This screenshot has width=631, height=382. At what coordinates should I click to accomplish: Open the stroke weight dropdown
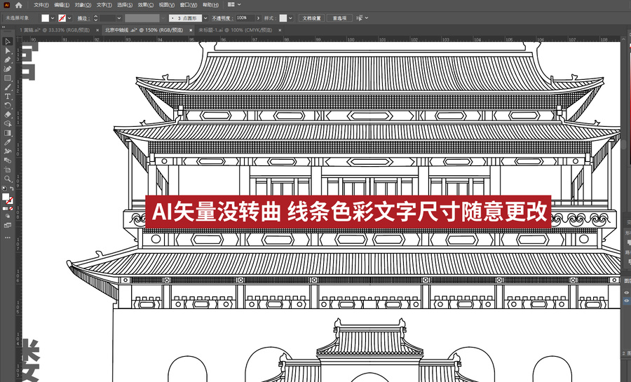tap(119, 18)
